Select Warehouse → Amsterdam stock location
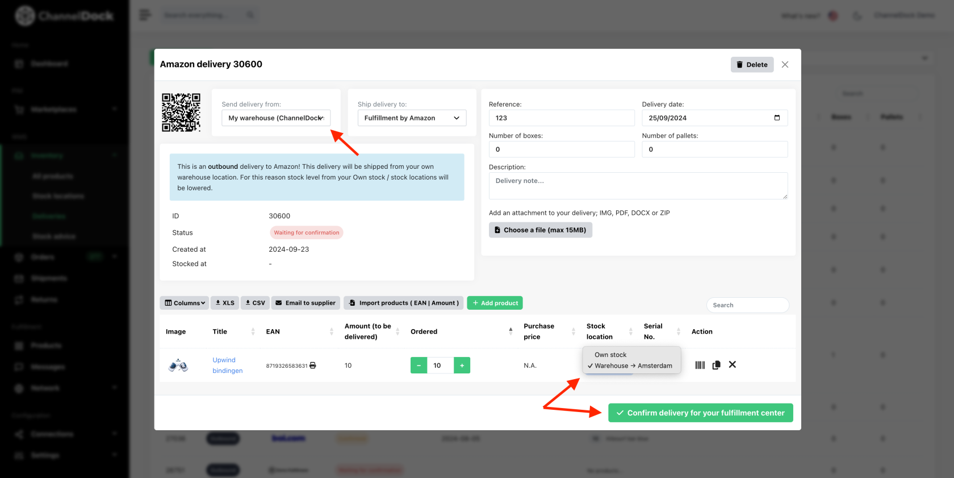 tap(633, 365)
